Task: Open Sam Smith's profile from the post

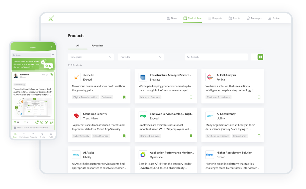Action: click(x=16, y=76)
